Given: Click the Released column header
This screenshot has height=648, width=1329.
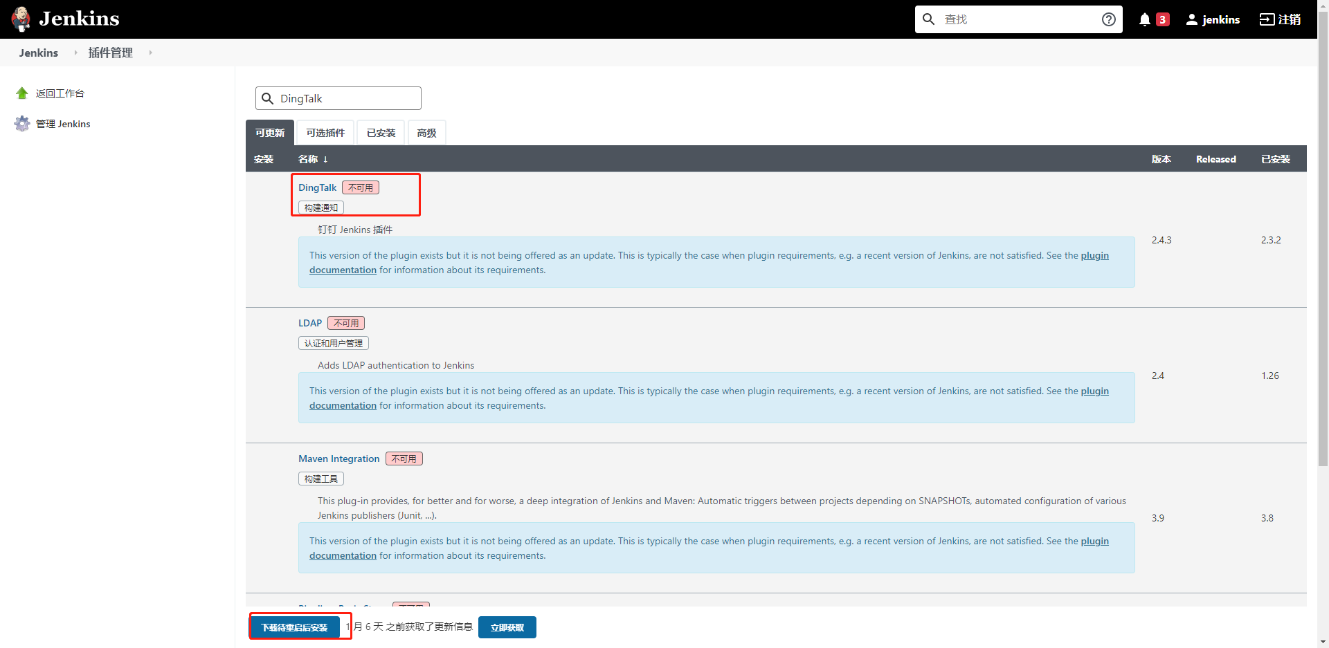Looking at the screenshot, I should [1216, 159].
